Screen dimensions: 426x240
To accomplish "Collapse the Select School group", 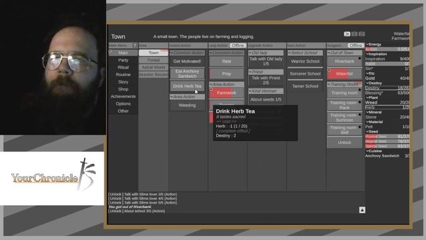I will 305,53.
